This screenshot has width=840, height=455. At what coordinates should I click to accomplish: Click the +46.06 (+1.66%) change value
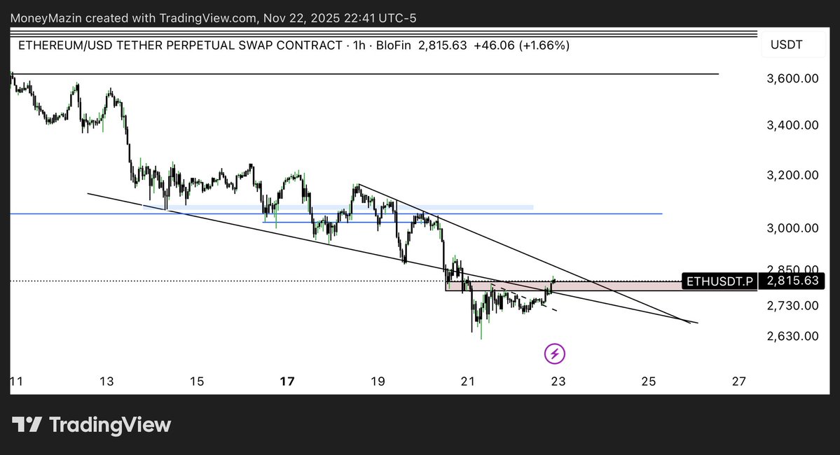coord(521,45)
